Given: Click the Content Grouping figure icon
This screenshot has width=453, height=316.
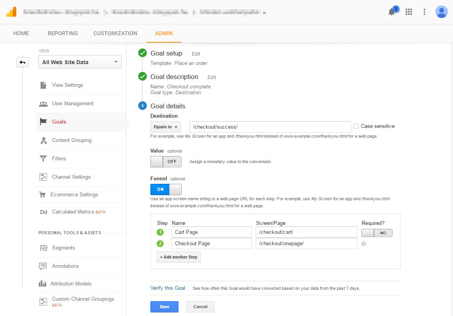Looking at the screenshot, I should click(43, 140).
